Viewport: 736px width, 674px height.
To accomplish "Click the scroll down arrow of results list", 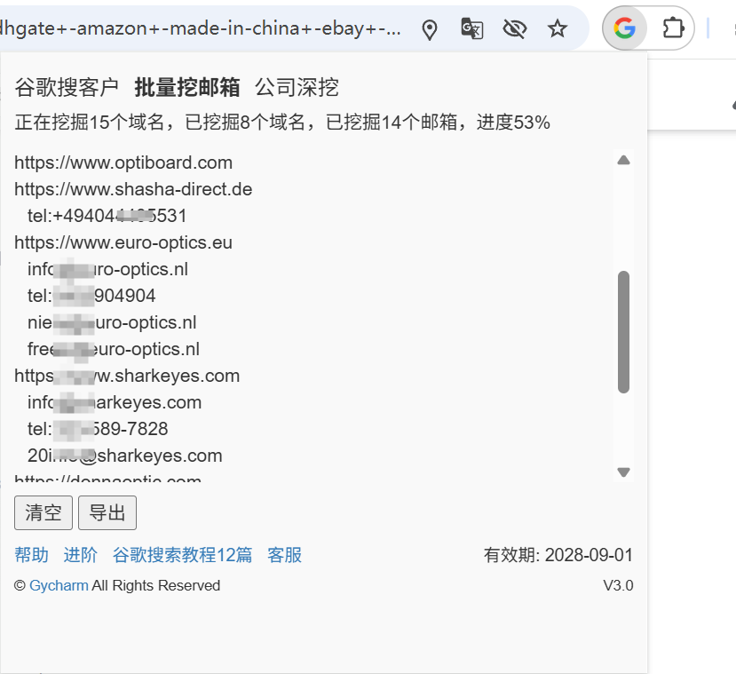I will tap(623, 472).
